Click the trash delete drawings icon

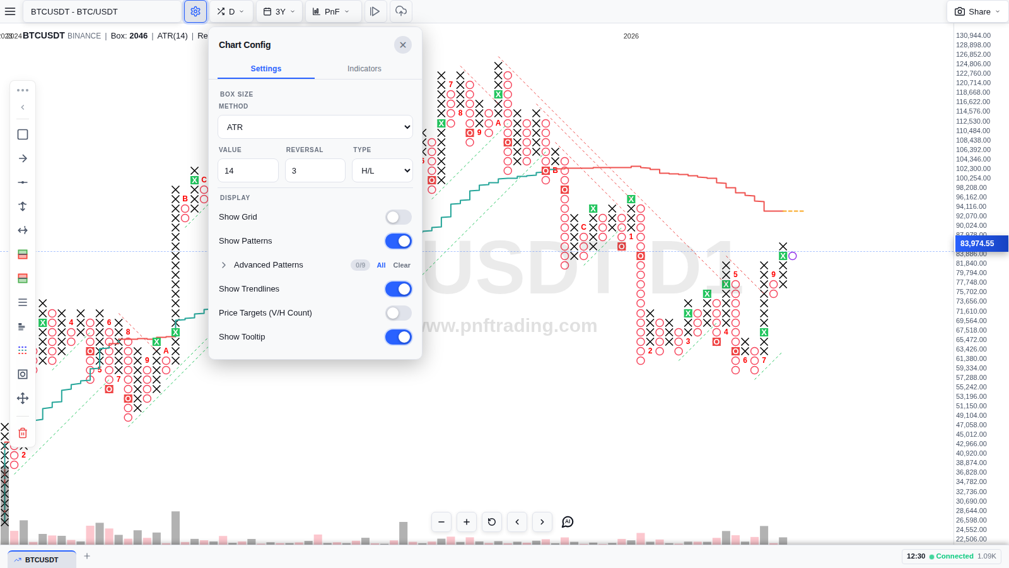coord(23,433)
